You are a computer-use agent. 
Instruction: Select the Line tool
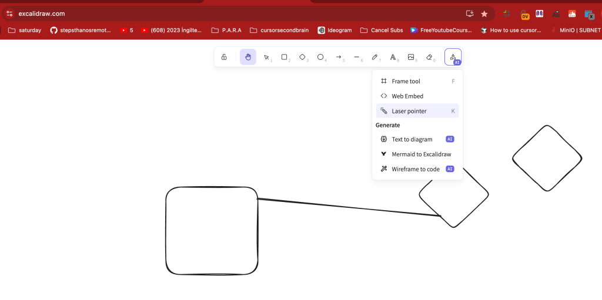[x=356, y=57]
